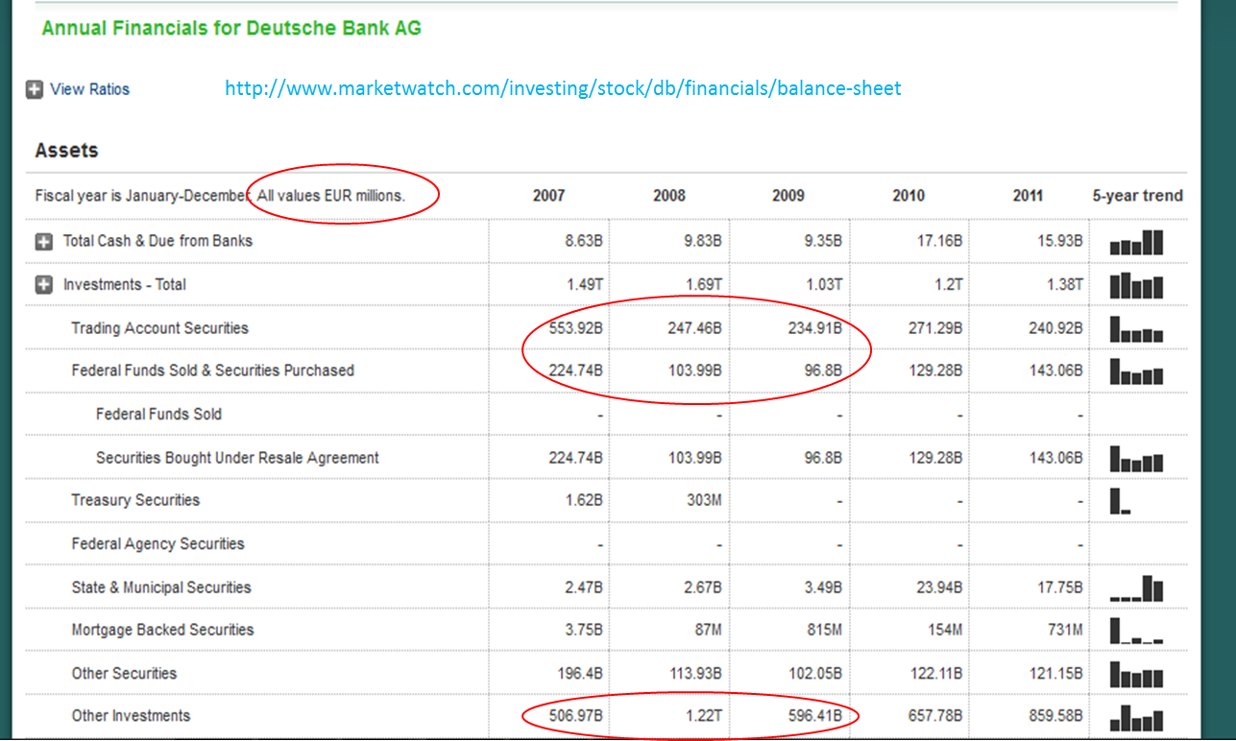
Task: Click the Treasury Securities row label
Action: tap(135, 500)
